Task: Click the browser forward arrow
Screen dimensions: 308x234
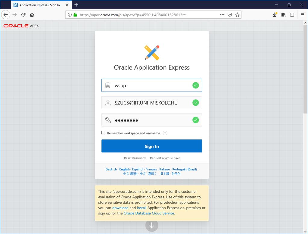Action: pyautogui.click(x=14, y=15)
